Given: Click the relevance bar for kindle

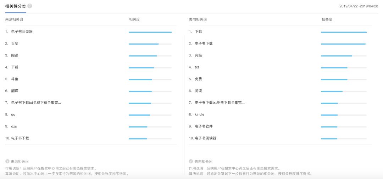Looking at the screenshot, I should [x=343, y=115].
